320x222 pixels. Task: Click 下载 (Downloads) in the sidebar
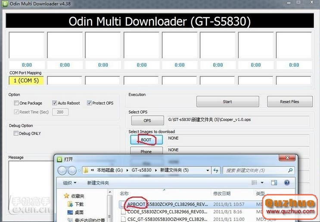tap(79, 204)
